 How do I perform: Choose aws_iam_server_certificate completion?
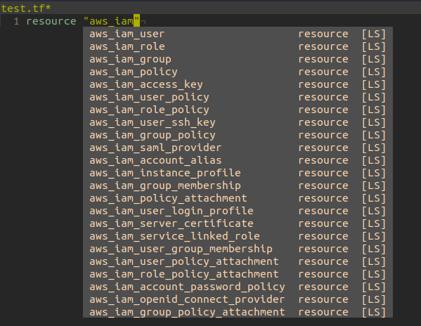coord(238,223)
